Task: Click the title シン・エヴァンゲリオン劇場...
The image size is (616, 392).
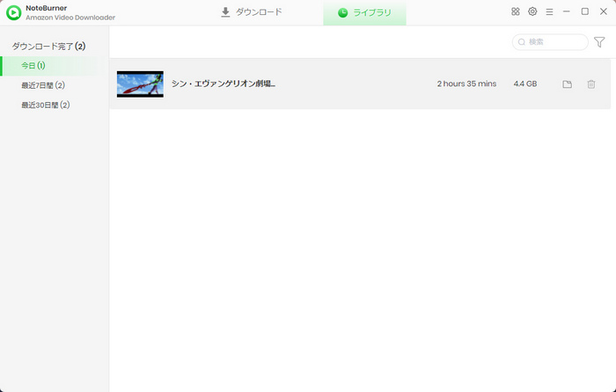Action: tap(224, 83)
